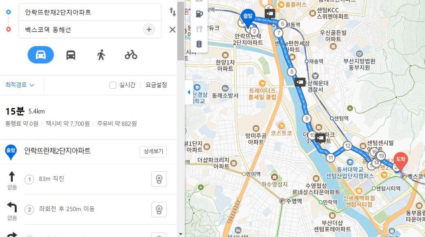Toggle traffic light overlay icon
This screenshot has width=425, height=237.
click(x=199, y=44)
